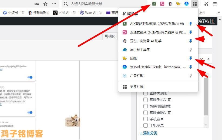Check the 剪映内测版 checkbox
This screenshot has width=222, height=140.
(146, 94)
